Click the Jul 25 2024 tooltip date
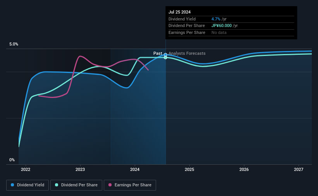The height and width of the screenshot is (196, 318). pos(179,12)
